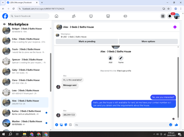184x137 pixels.
Task: Open account profile picture menu
Action: pyautogui.click(x=177, y=16)
